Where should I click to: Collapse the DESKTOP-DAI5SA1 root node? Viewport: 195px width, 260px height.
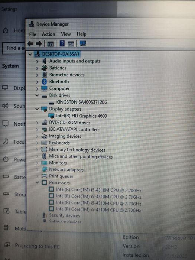(30, 54)
